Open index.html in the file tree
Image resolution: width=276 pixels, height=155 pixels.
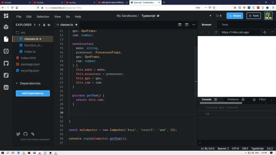point(33,58)
